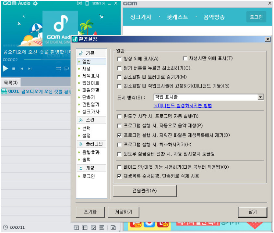Viewport: 274px width, 233px height.
Task: Enable 페이드 인/아웃 기능 사용하기(O)
Action: [120, 167]
